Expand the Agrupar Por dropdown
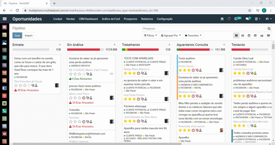Screen dimensions: 275x145 pos(171,35)
